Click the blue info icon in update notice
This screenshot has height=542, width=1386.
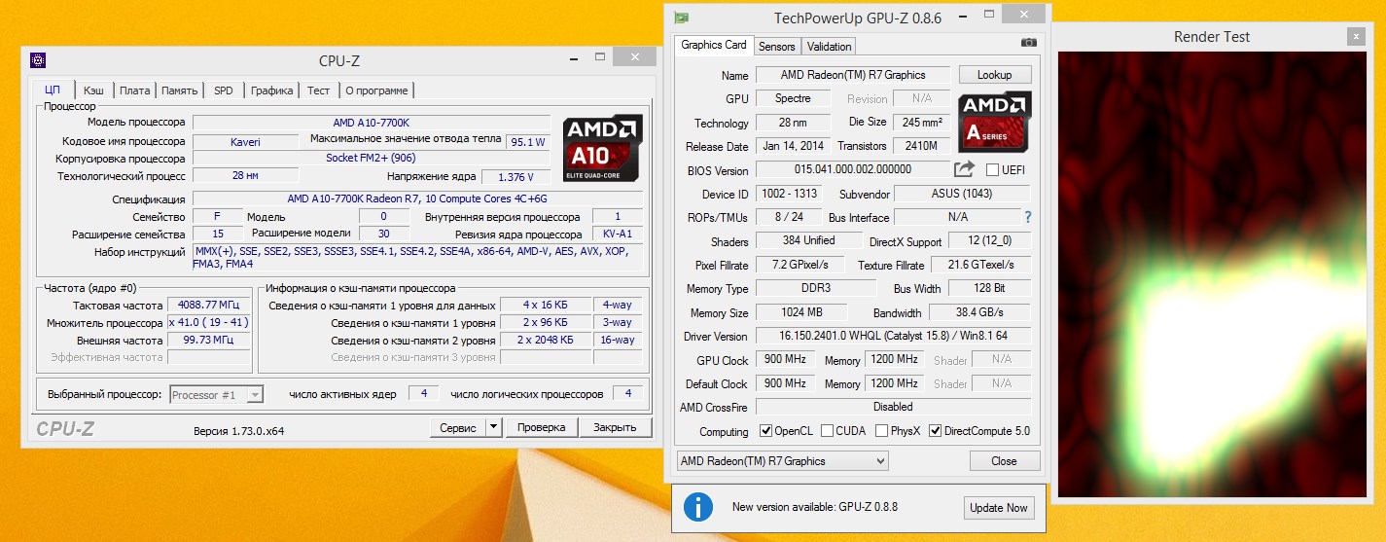click(696, 506)
